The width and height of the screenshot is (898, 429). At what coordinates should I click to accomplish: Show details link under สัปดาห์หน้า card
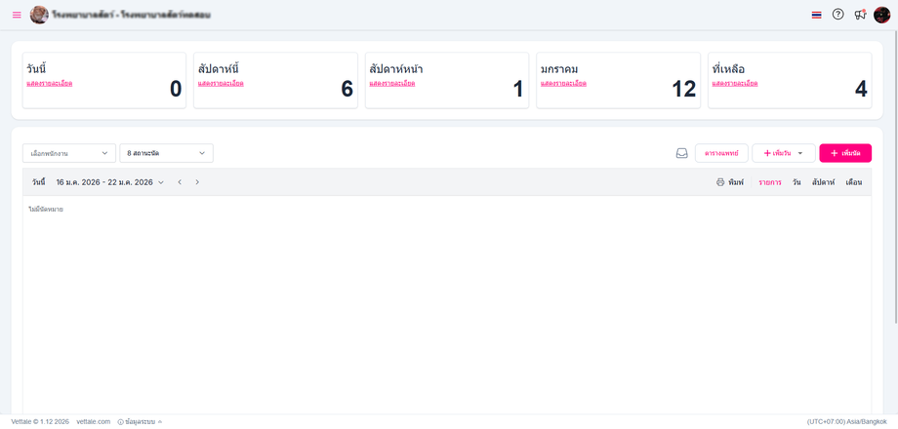(392, 84)
